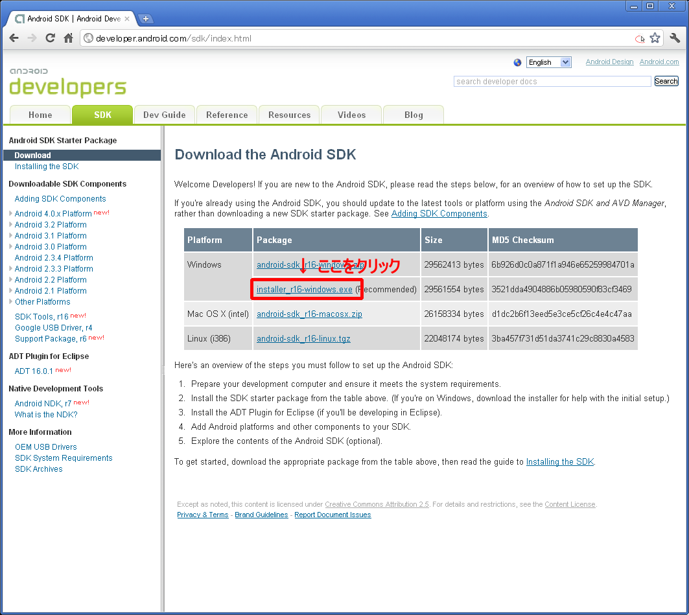Open the Creative Commons Attribution 2.5 link

tap(377, 504)
